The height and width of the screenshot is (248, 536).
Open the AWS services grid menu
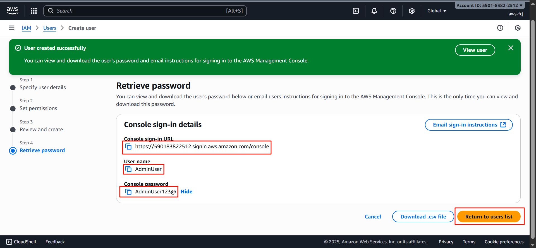click(34, 11)
